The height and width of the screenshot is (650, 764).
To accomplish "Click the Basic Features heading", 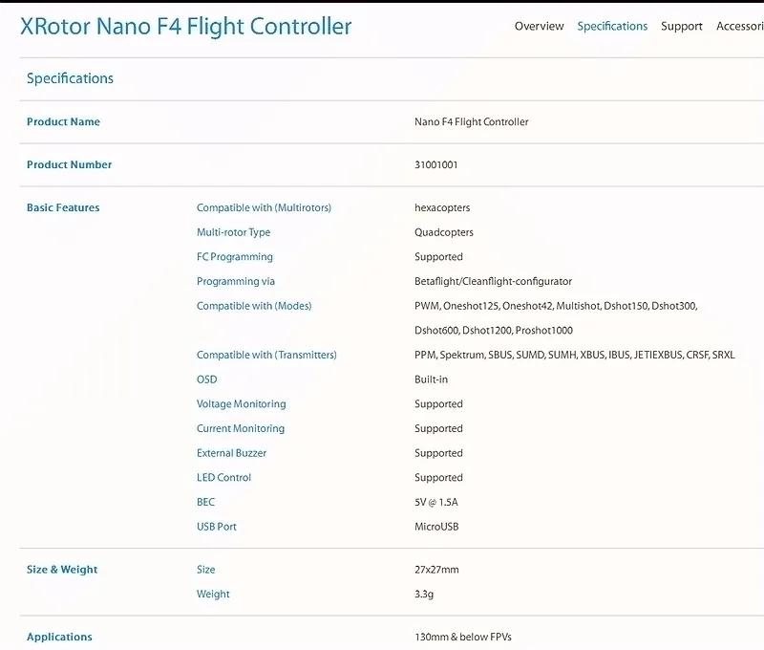I will (63, 207).
